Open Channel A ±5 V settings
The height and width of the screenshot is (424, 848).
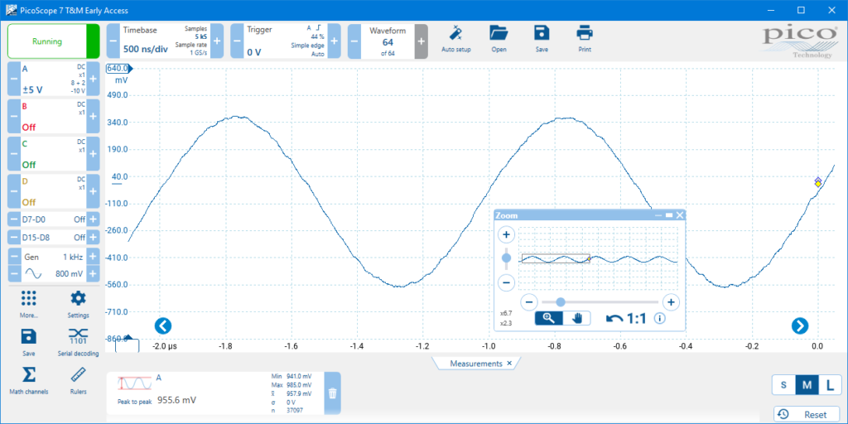click(x=54, y=79)
